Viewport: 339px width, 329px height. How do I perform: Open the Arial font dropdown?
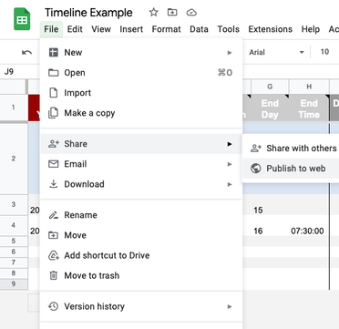point(276,52)
